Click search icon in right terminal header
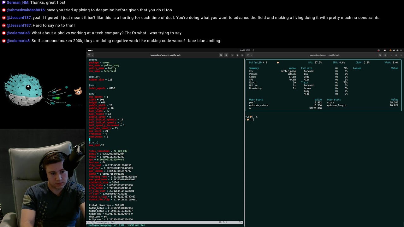This screenshot has height=227, width=404. pyautogui.click(x=380, y=55)
